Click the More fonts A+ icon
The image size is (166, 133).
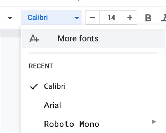[34, 38]
